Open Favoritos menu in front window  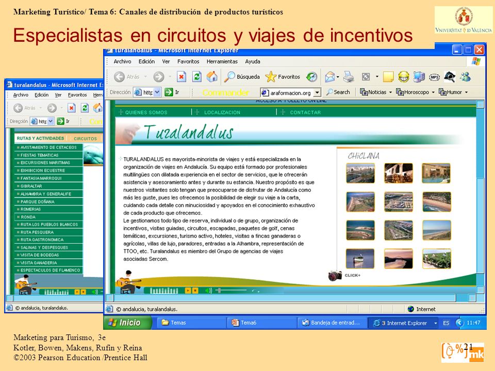[x=188, y=61]
